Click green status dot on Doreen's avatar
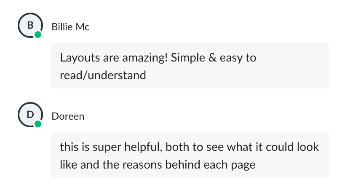The height and width of the screenshot is (193, 353). pos(38,124)
